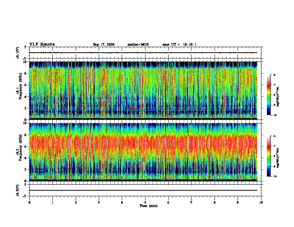The width and height of the screenshot is (294, 227).
Task: Click ch.1(V) axis tick label 5
Action: pos(26,47)
